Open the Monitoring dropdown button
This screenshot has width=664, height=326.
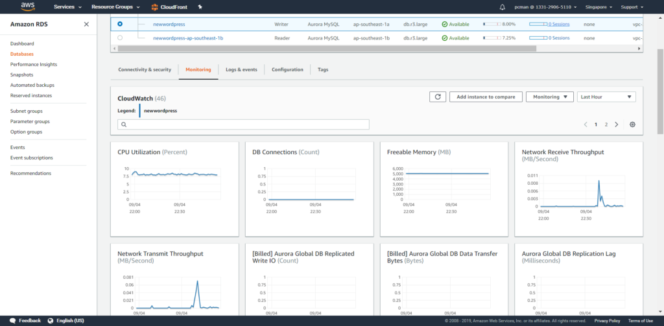(550, 97)
